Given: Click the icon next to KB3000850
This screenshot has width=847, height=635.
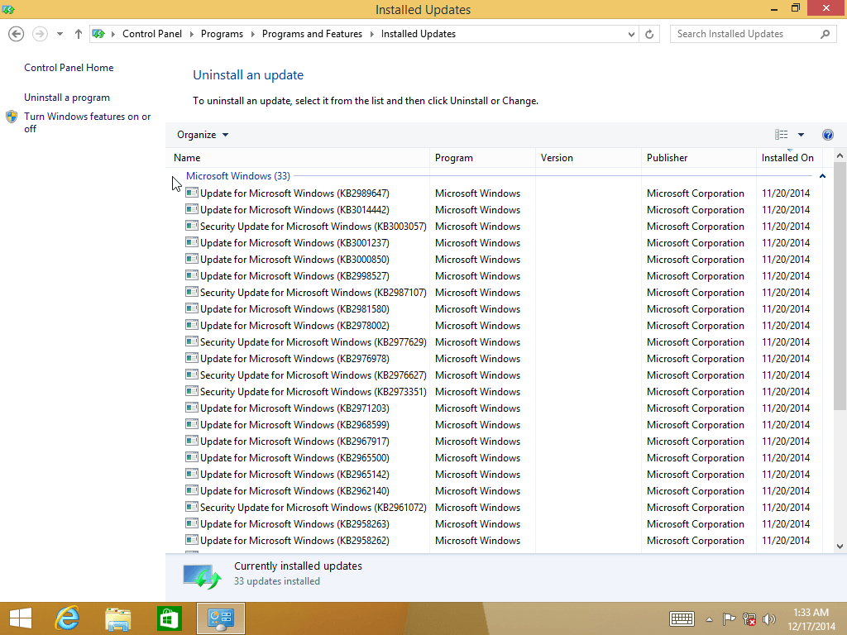Looking at the screenshot, I should (191, 259).
